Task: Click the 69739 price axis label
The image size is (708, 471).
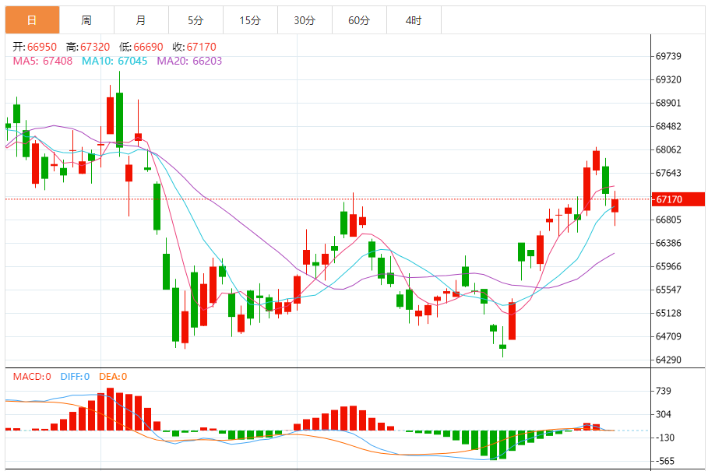Action: coord(668,56)
